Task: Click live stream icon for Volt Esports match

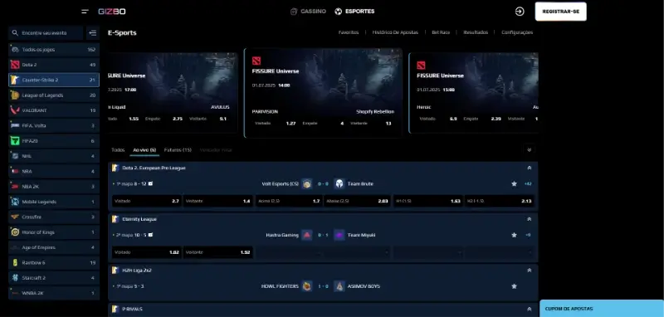Action: pyautogui.click(x=150, y=183)
